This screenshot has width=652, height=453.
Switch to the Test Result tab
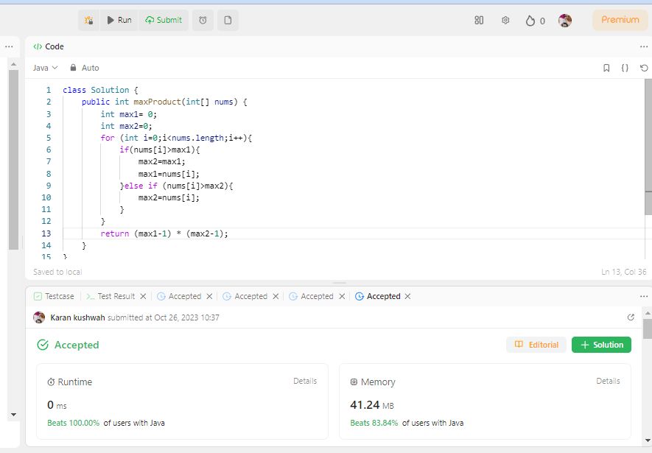(x=111, y=296)
